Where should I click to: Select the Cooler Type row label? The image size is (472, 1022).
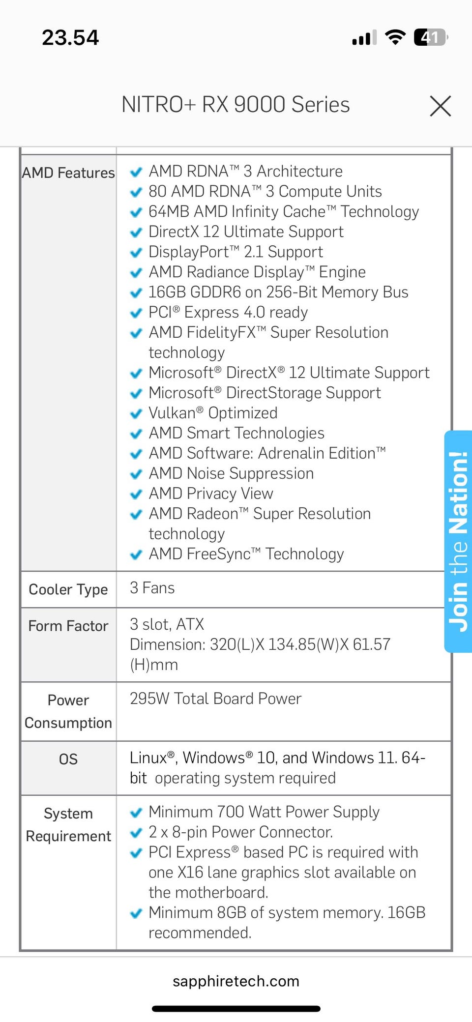[x=68, y=589]
